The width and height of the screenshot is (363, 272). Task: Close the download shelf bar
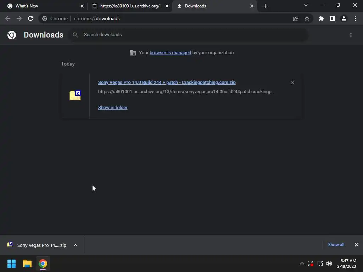point(357,245)
